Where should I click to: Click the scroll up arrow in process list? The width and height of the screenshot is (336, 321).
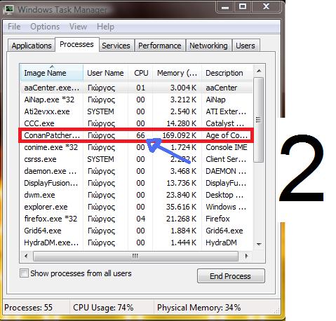point(259,71)
